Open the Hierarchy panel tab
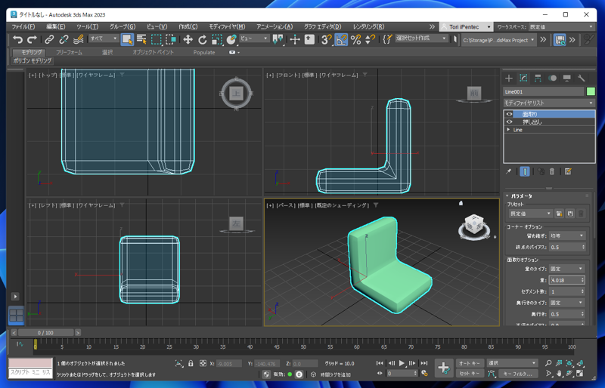The width and height of the screenshot is (605, 388). click(538, 79)
